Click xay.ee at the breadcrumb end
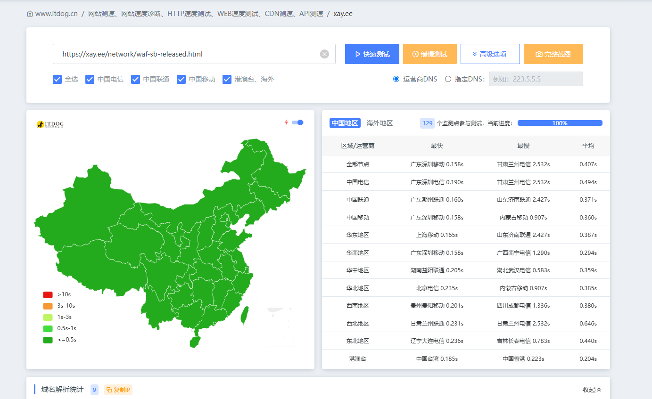 coord(343,14)
